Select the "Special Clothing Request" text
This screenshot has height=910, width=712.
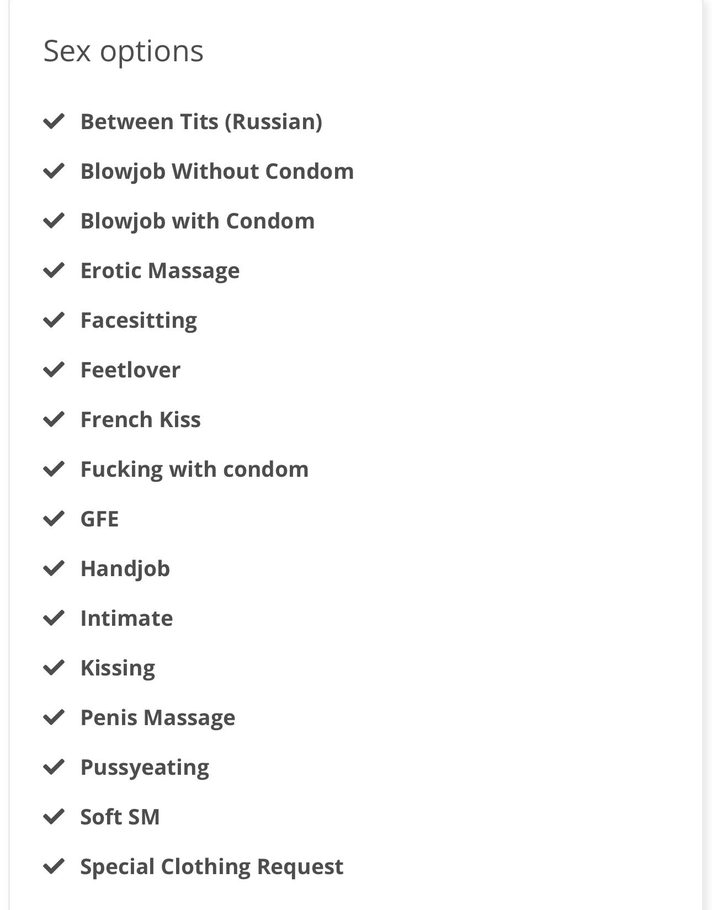coord(211,867)
